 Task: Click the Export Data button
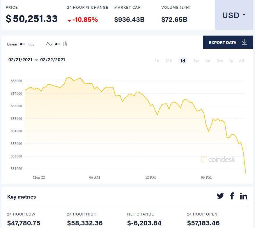tap(223, 42)
